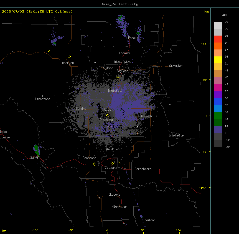The height and width of the screenshot is (234, 239).
Task: Click the yellow diamond marker south of RedDeer
Action: 118,78
